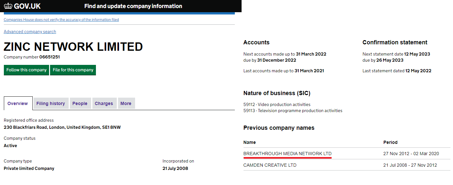Select company number 06651251 text
Viewport: 453px width, 185px height.
pos(49,57)
